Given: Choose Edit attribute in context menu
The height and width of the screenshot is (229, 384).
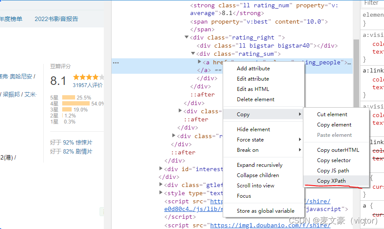Looking at the screenshot, I should click(253, 79).
